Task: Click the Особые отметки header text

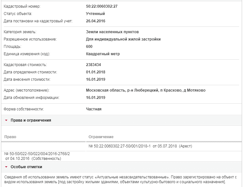Action: pyautogui.click(x=27, y=167)
